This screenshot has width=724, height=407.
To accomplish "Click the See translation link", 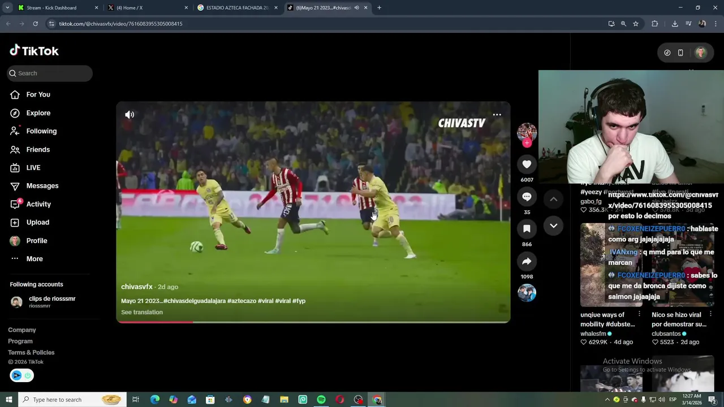I will (142, 312).
